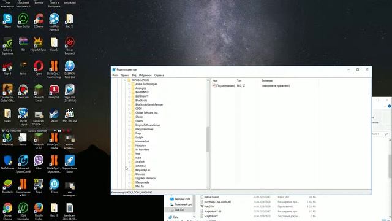Expand the Intel registry key arrow

pos(129,153)
